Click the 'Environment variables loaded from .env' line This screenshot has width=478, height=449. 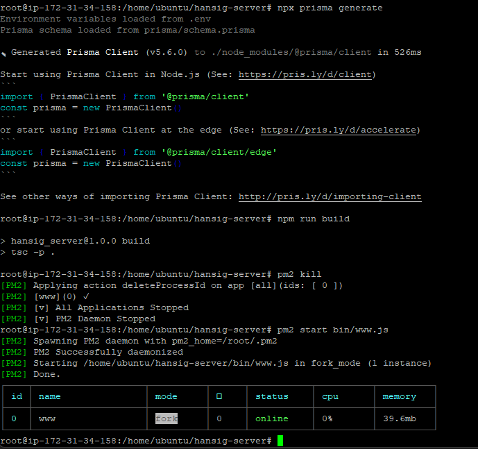tap(105, 19)
